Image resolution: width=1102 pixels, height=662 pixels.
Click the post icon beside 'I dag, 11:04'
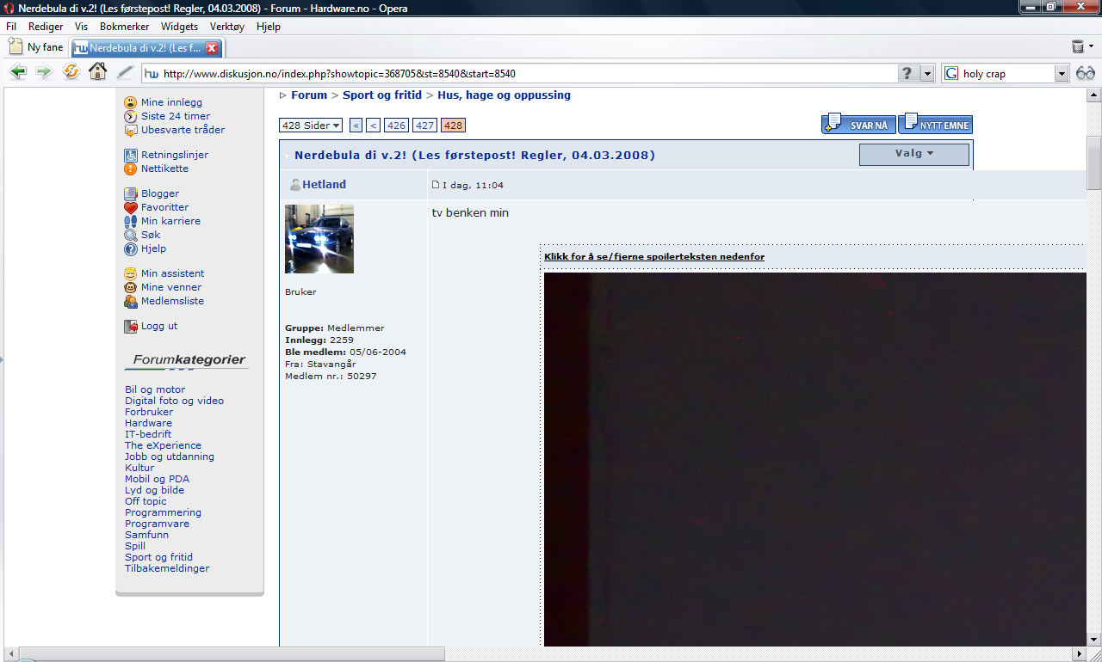click(436, 184)
